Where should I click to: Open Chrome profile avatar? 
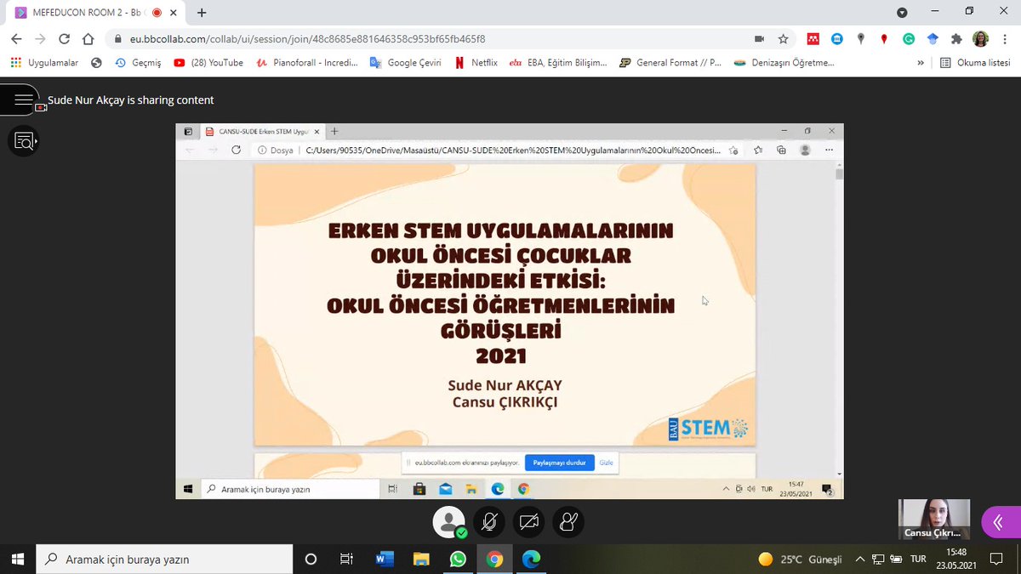980,39
